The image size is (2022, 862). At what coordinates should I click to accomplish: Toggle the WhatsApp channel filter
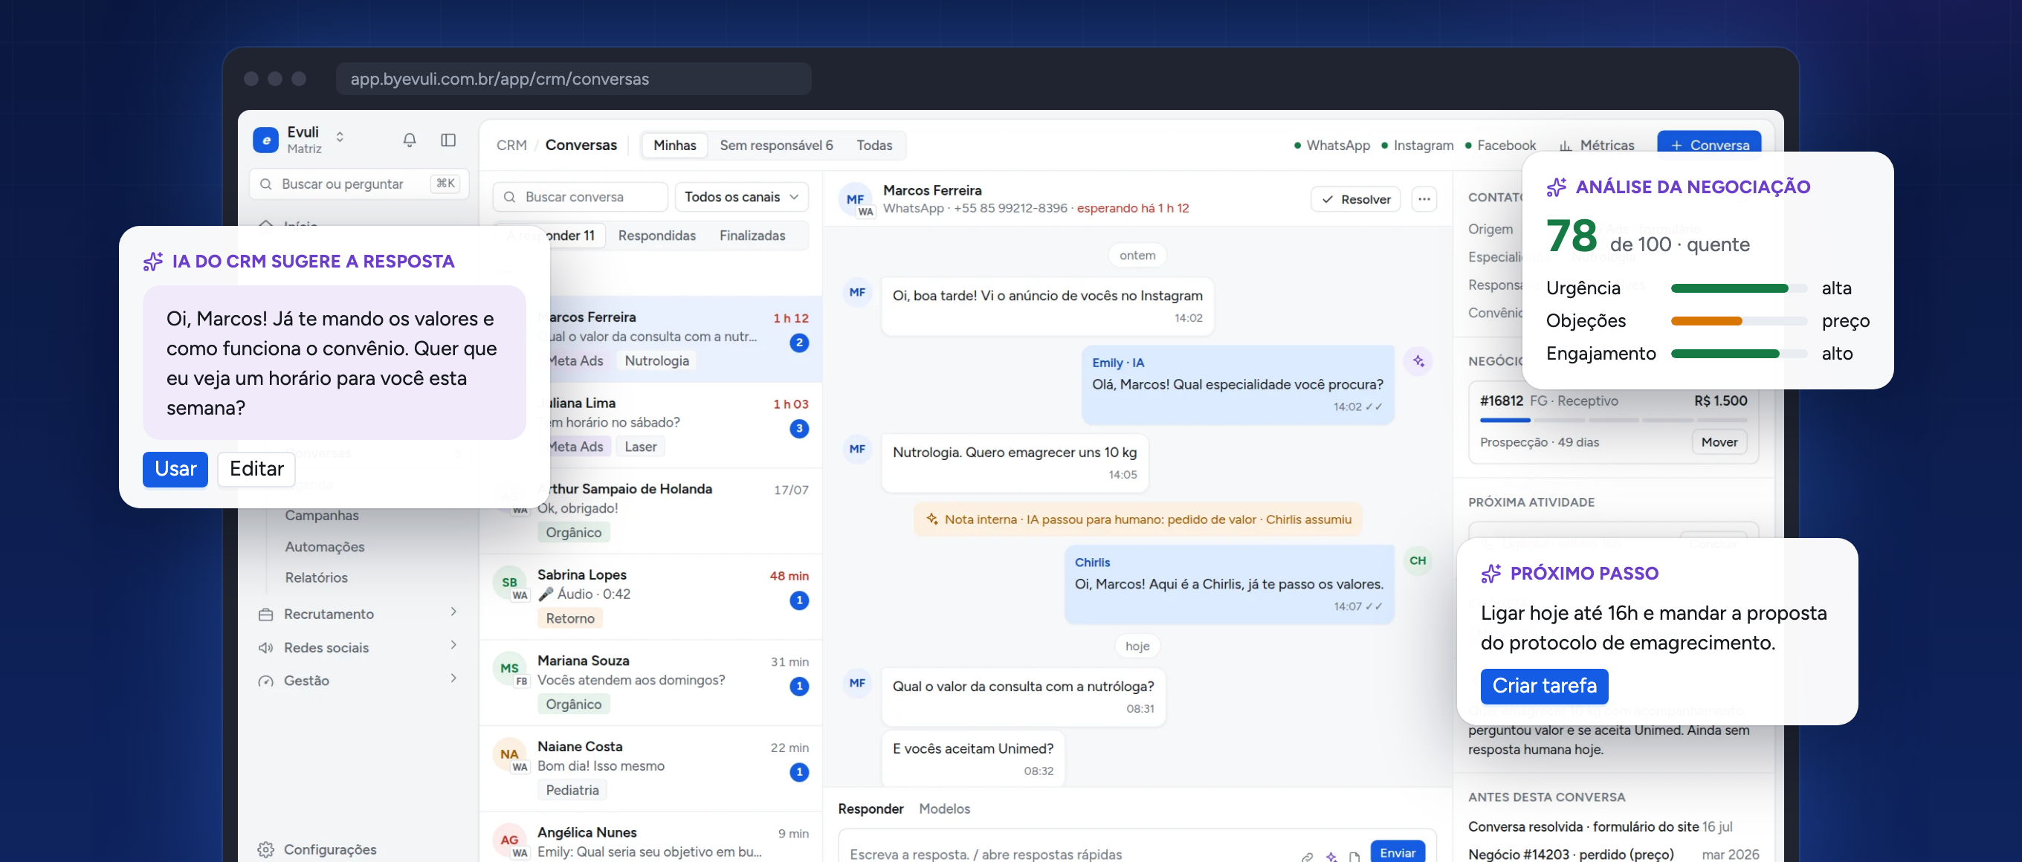tap(1331, 146)
